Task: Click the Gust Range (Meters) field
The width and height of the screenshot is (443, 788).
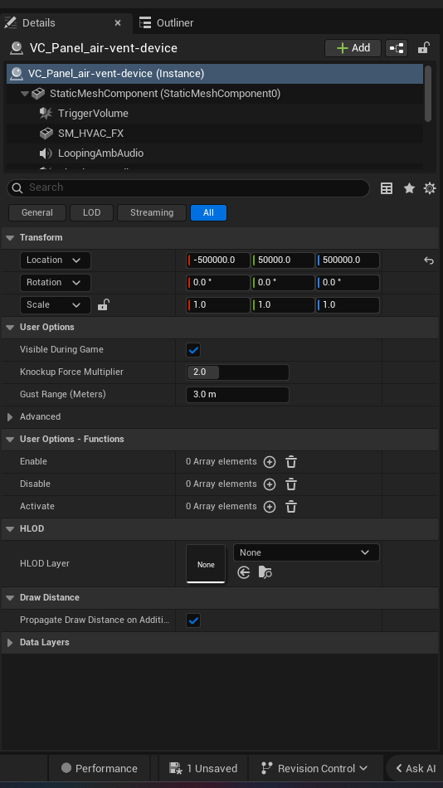Action: click(x=237, y=395)
